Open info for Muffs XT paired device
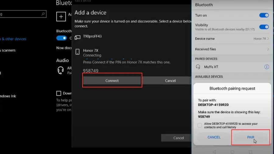The height and width of the screenshot is (154, 274). 266,67
